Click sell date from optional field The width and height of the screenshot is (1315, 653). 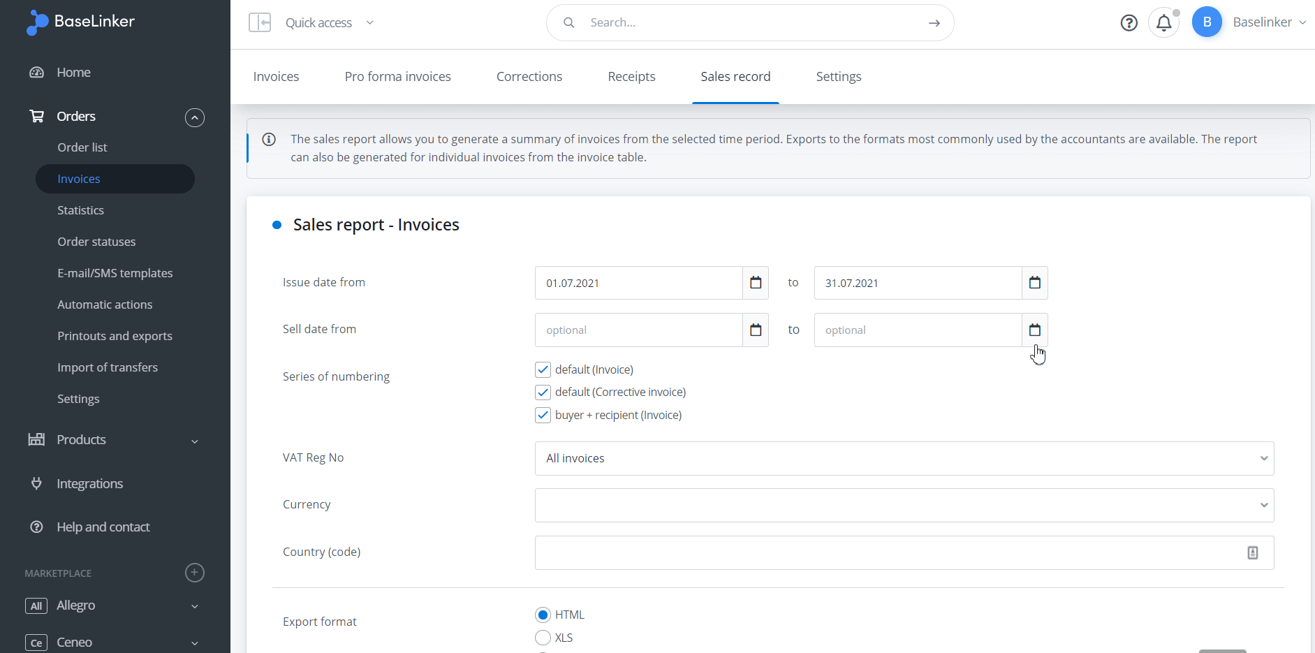[x=639, y=330]
